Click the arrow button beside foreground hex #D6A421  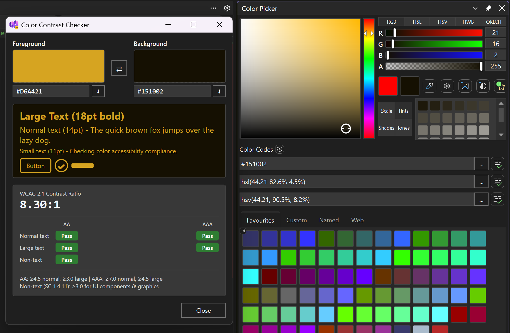98,92
